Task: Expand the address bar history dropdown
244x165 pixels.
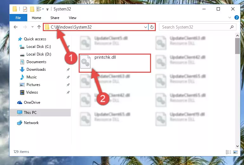Action: click(146, 27)
